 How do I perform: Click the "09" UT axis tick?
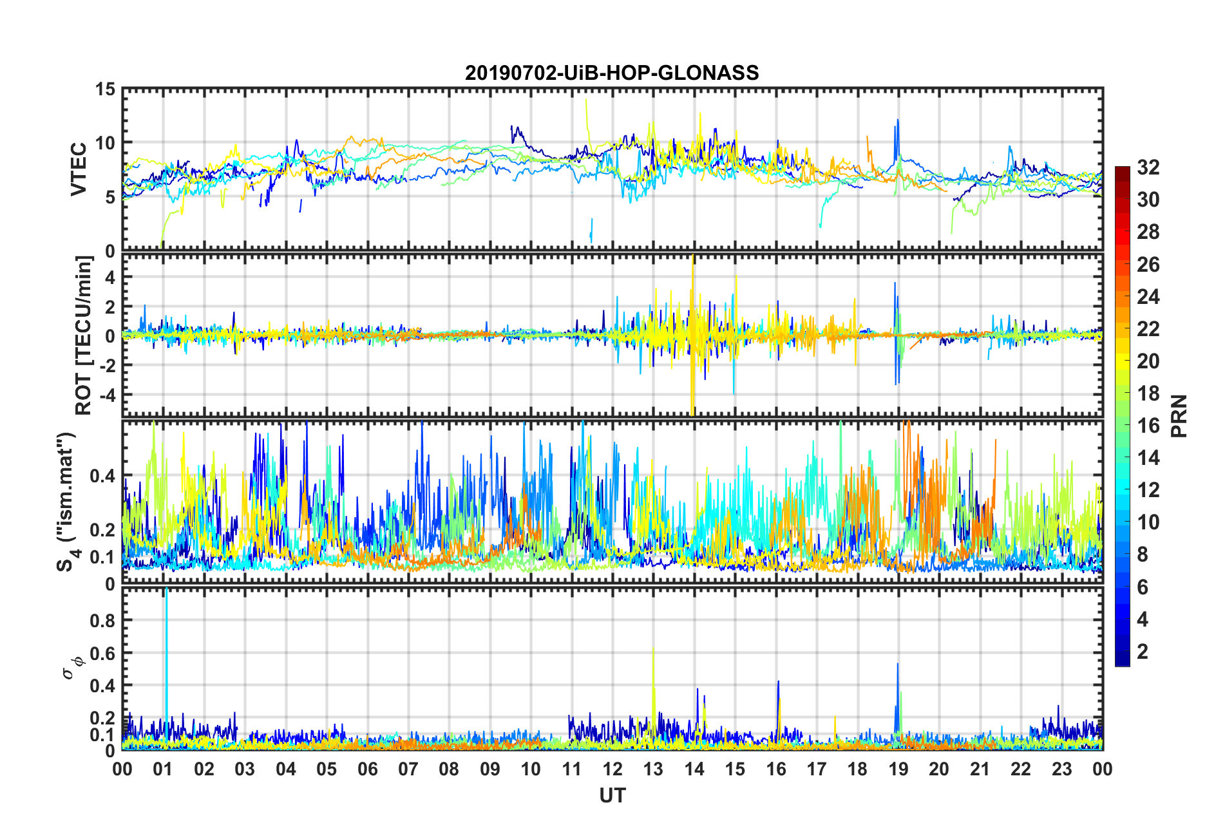[490, 769]
